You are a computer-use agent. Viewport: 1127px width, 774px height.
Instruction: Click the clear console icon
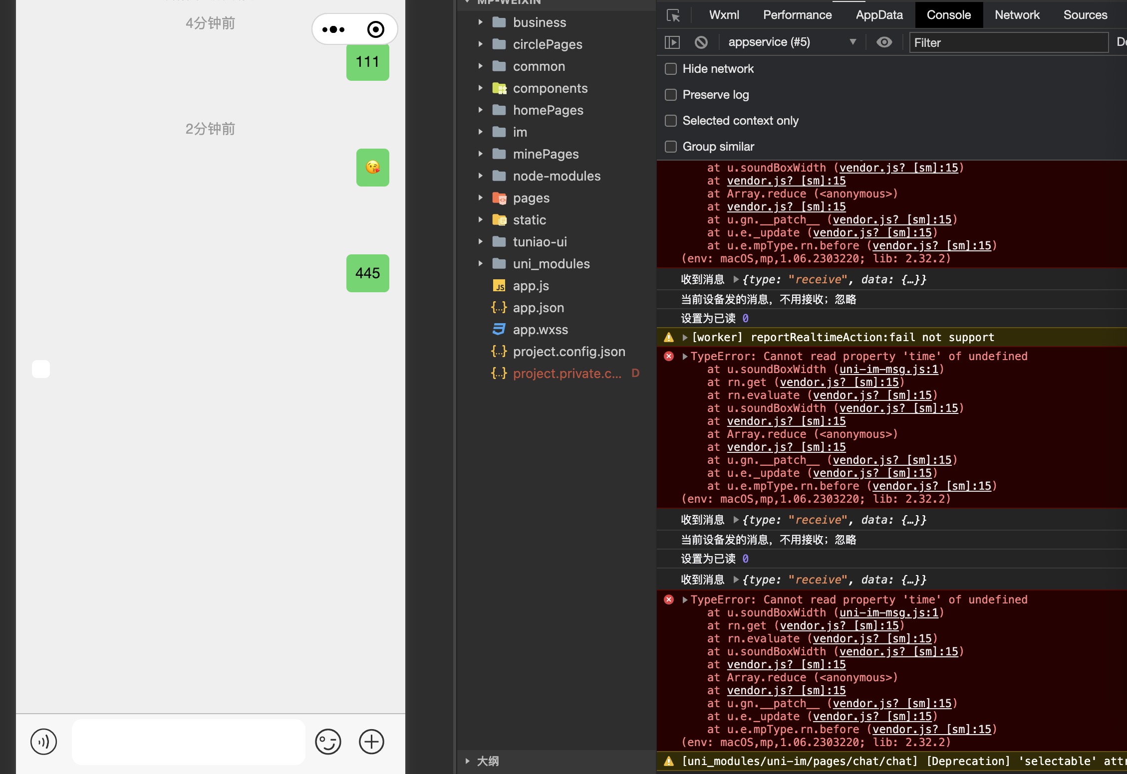pos(701,42)
